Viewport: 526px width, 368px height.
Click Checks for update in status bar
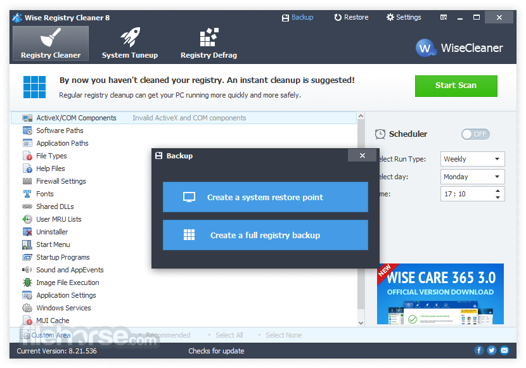[x=216, y=351]
